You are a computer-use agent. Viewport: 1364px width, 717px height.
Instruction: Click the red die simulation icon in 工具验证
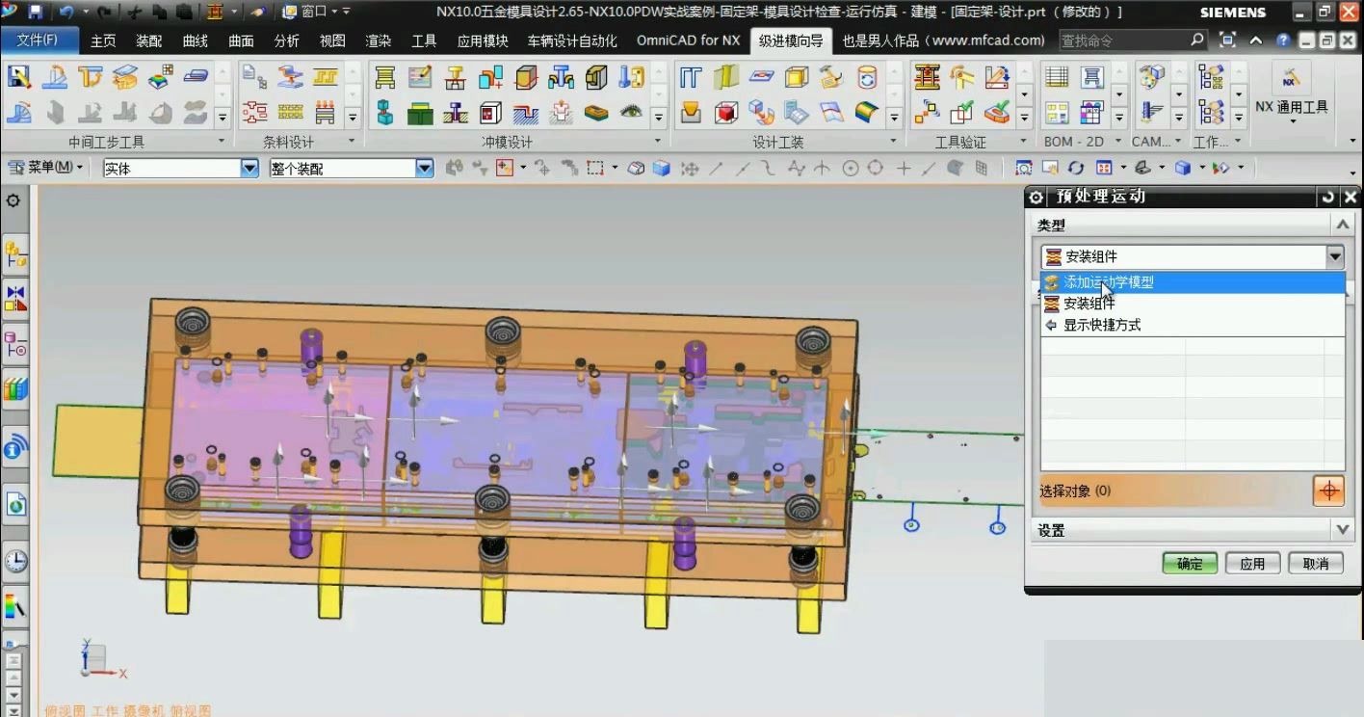pyautogui.click(x=927, y=77)
